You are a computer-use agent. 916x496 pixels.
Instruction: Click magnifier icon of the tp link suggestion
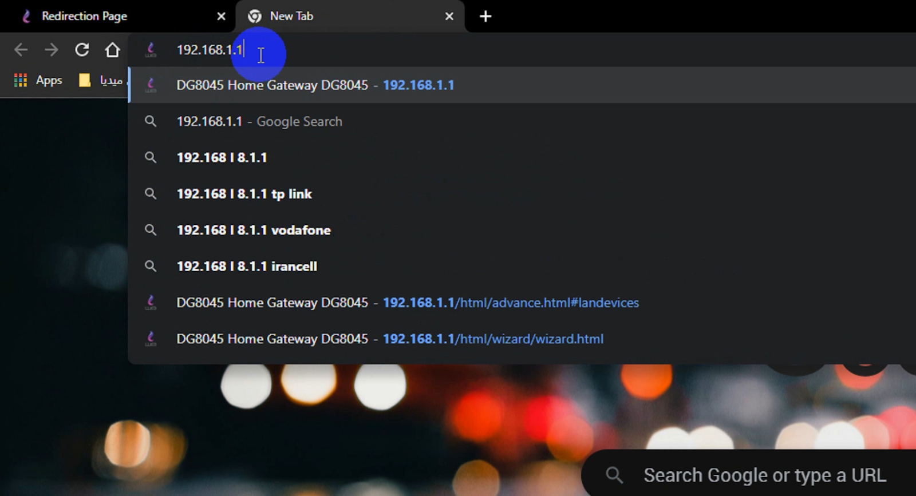[x=150, y=194]
